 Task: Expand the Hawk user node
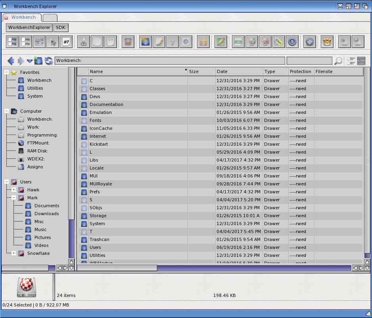(13, 189)
